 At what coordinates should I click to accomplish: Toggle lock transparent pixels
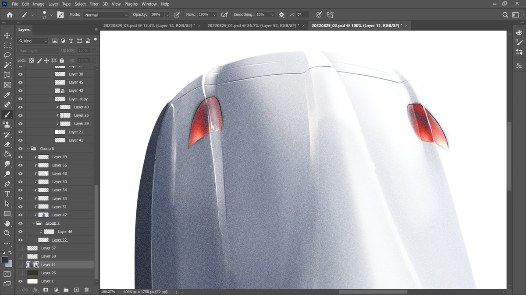[x=32, y=60]
